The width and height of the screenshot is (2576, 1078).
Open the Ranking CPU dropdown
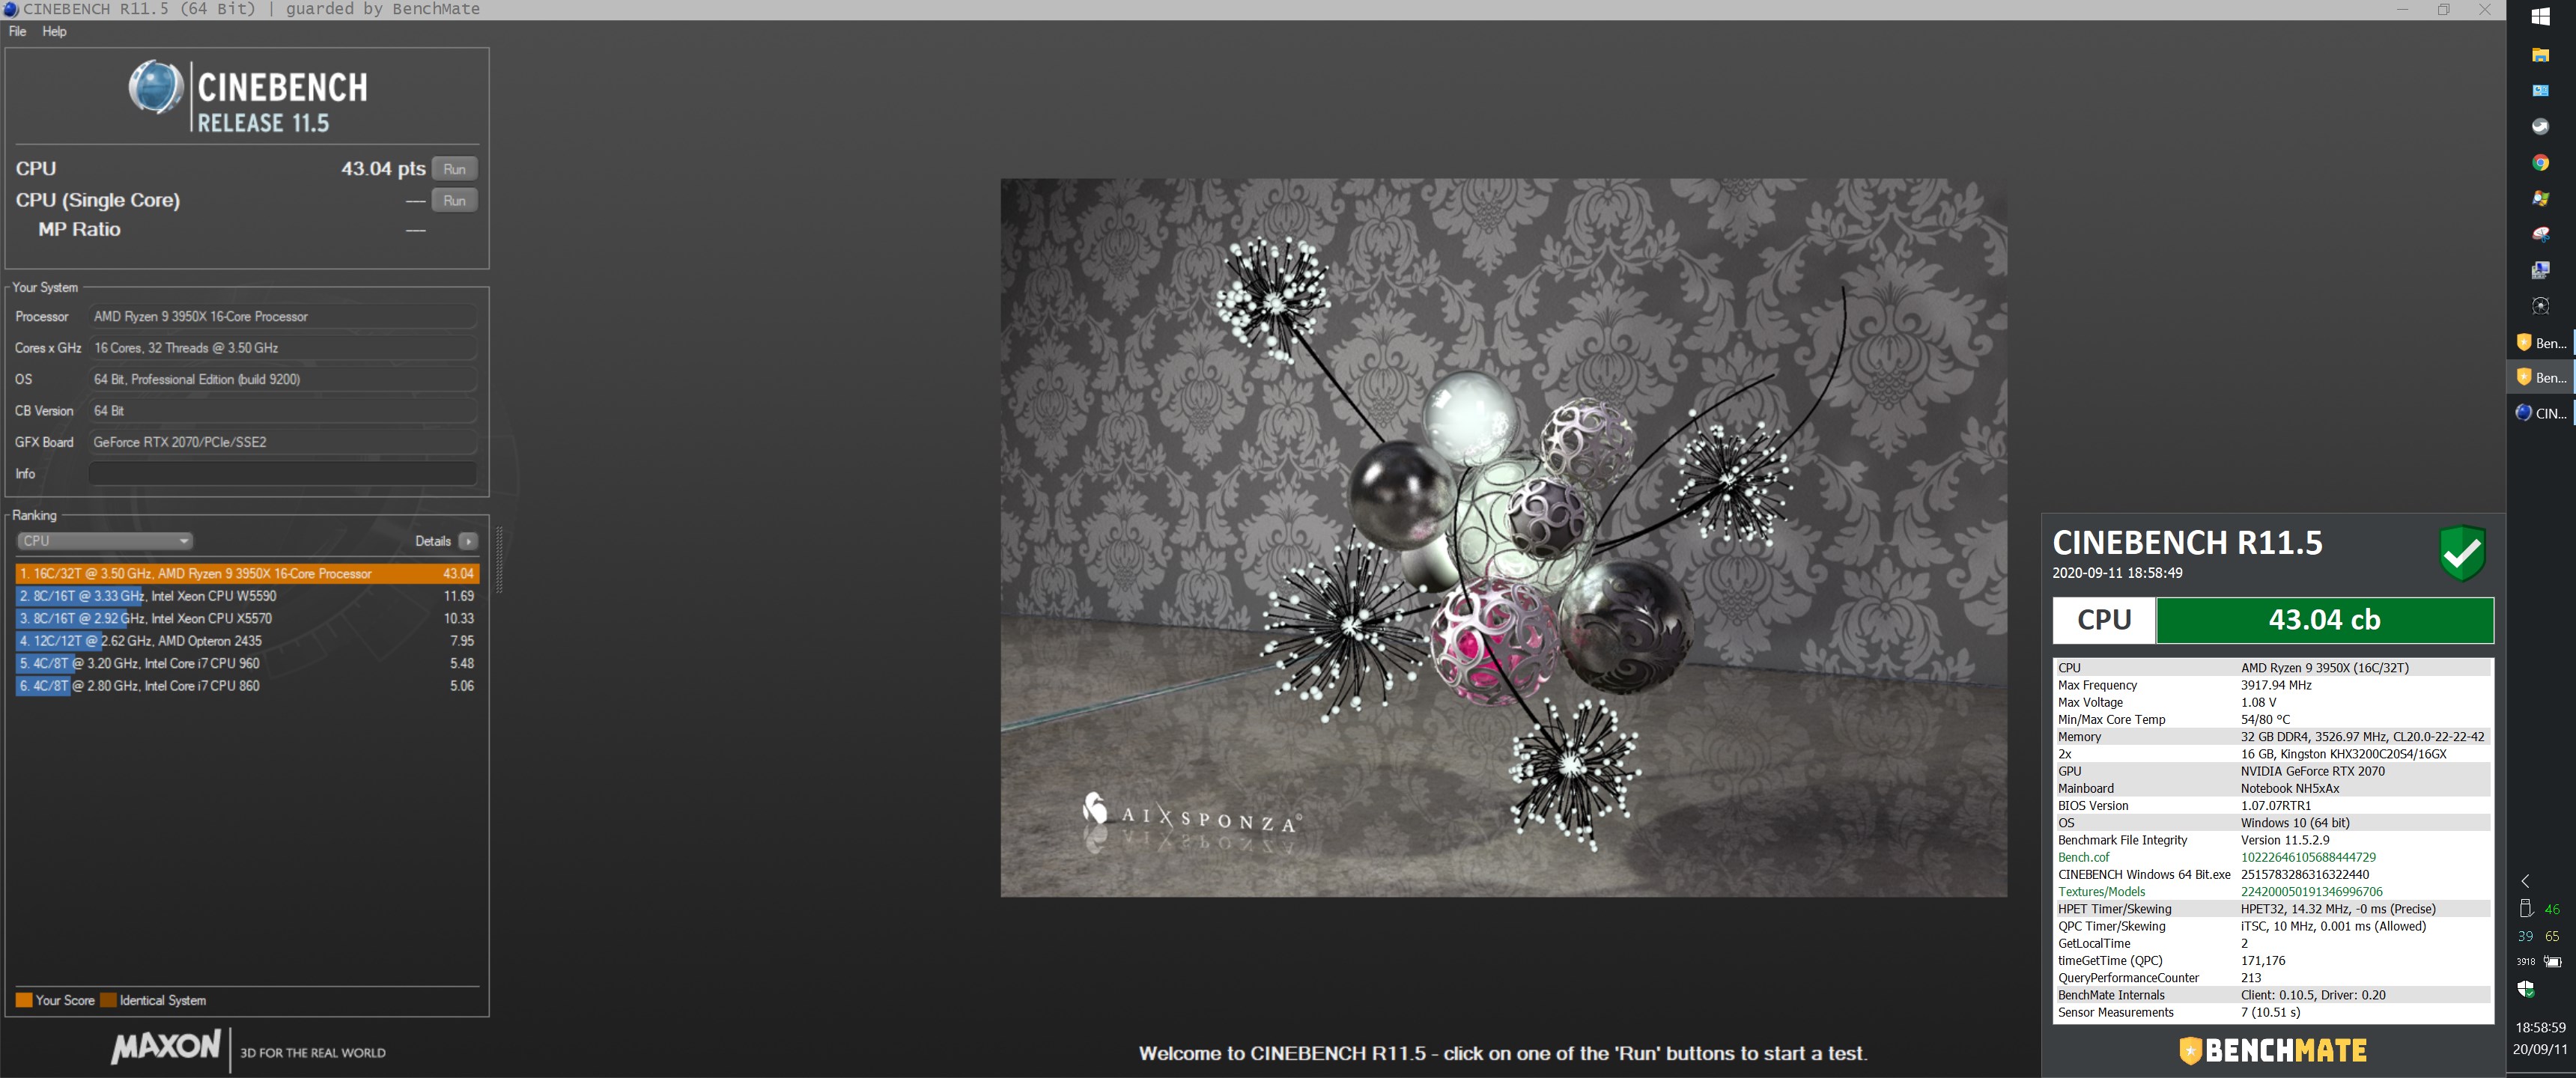[x=105, y=541]
